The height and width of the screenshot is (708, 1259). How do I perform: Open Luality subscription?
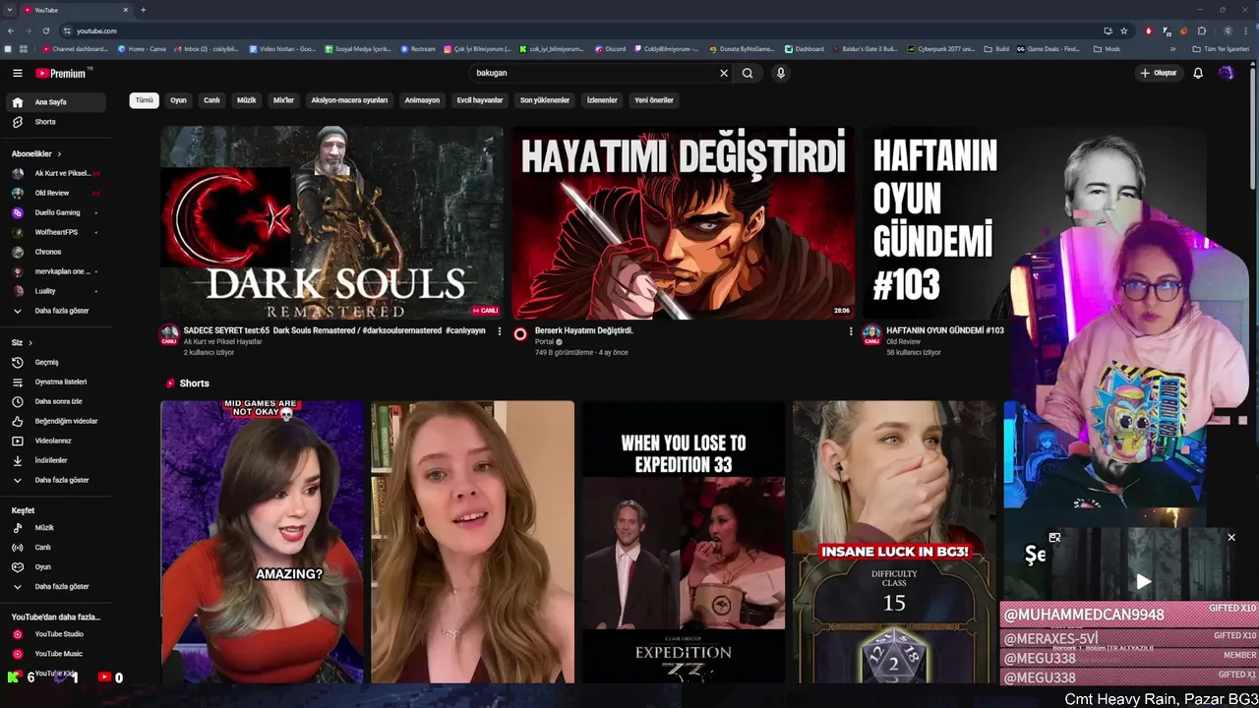pyautogui.click(x=56, y=291)
